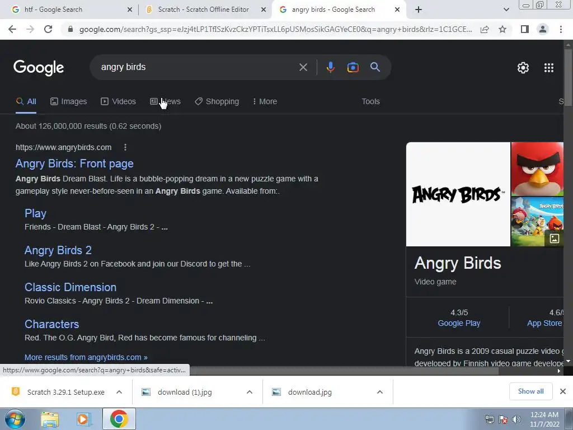Open More results from angrybirds.com

coord(86,357)
